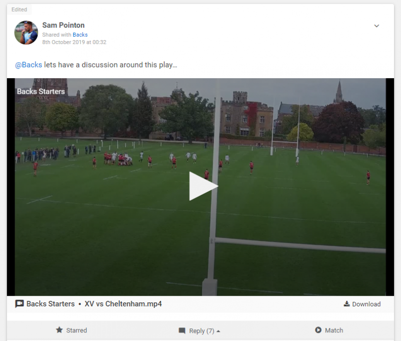
Task: Open Sam Pointon's profile avatar
Action: (26, 33)
